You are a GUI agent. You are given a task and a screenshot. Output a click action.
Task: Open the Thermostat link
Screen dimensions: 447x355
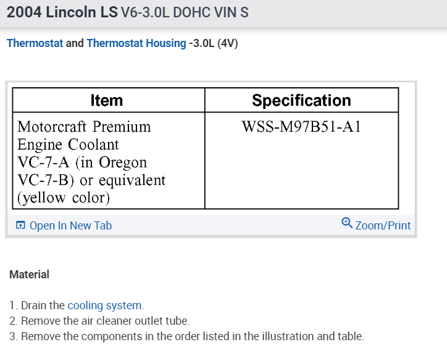point(35,43)
